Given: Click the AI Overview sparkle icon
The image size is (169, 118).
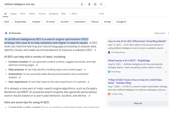Looking at the screenshot, I should [x=6, y=33].
